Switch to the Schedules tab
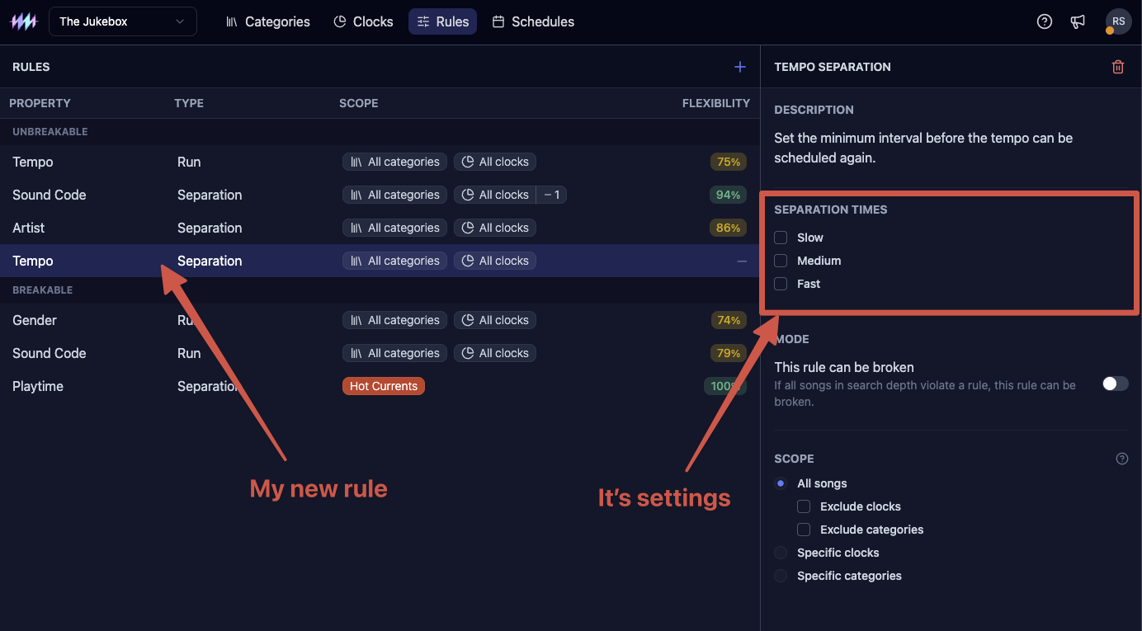This screenshot has width=1142, height=631. tap(533, 21)
